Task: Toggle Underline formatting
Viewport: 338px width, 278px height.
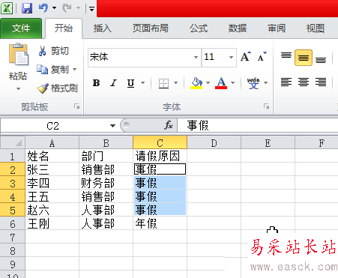Action: 130,82
